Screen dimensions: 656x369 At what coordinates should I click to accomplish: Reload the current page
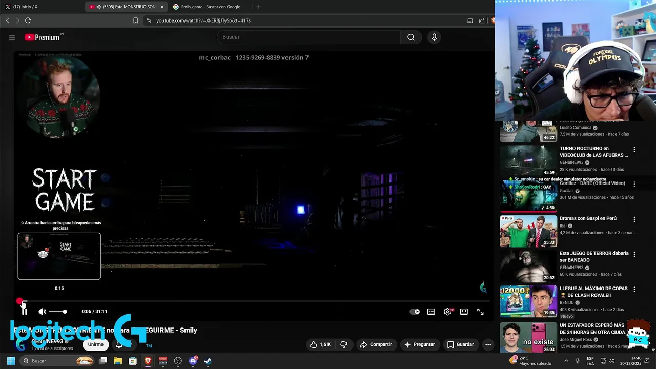pos(28,20)
